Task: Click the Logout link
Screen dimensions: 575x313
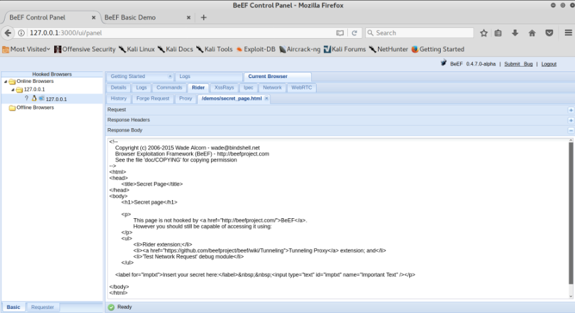Action: click(x=548, y=64)
